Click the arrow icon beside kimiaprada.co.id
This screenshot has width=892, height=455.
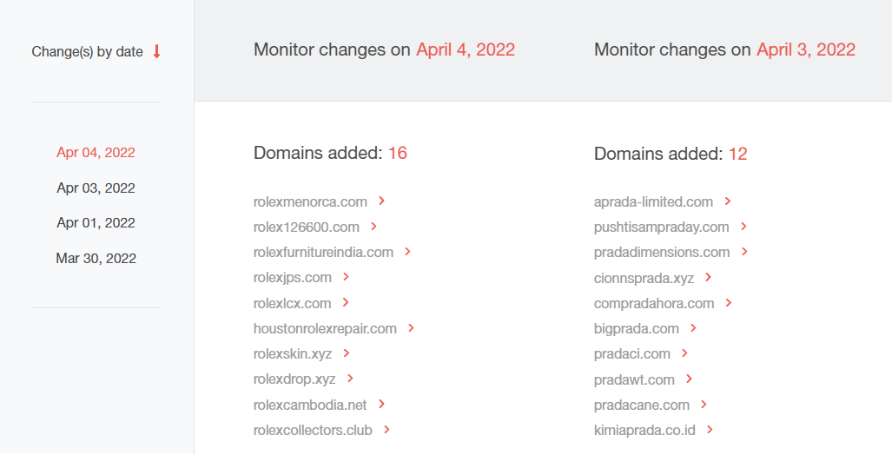click(710, 430)
